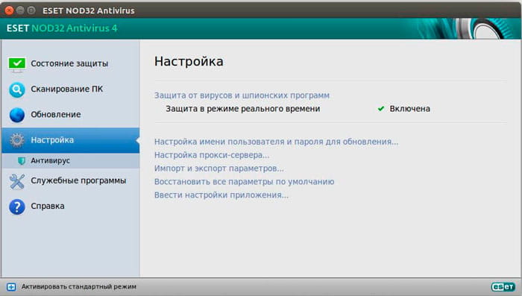
Task: Toggle the Включена real-time protection status
Action: 404,109
